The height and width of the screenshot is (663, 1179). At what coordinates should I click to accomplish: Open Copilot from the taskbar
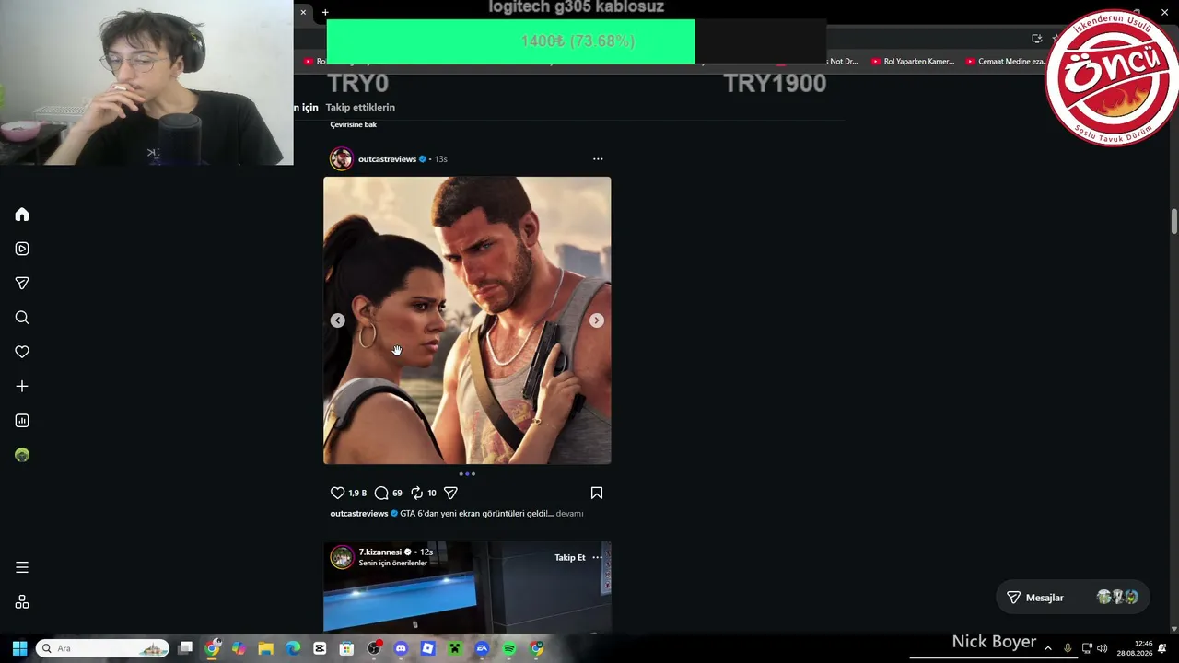239,648
